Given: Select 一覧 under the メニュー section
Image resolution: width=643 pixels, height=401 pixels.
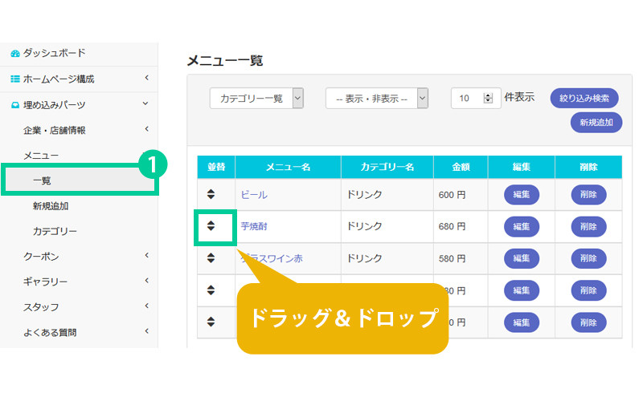Looking at the screenshot, I should pyautogui.click(x=42, y=180).
